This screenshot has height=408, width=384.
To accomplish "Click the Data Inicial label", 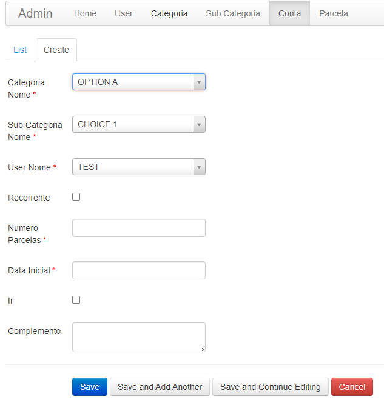I will coord(32,270).
